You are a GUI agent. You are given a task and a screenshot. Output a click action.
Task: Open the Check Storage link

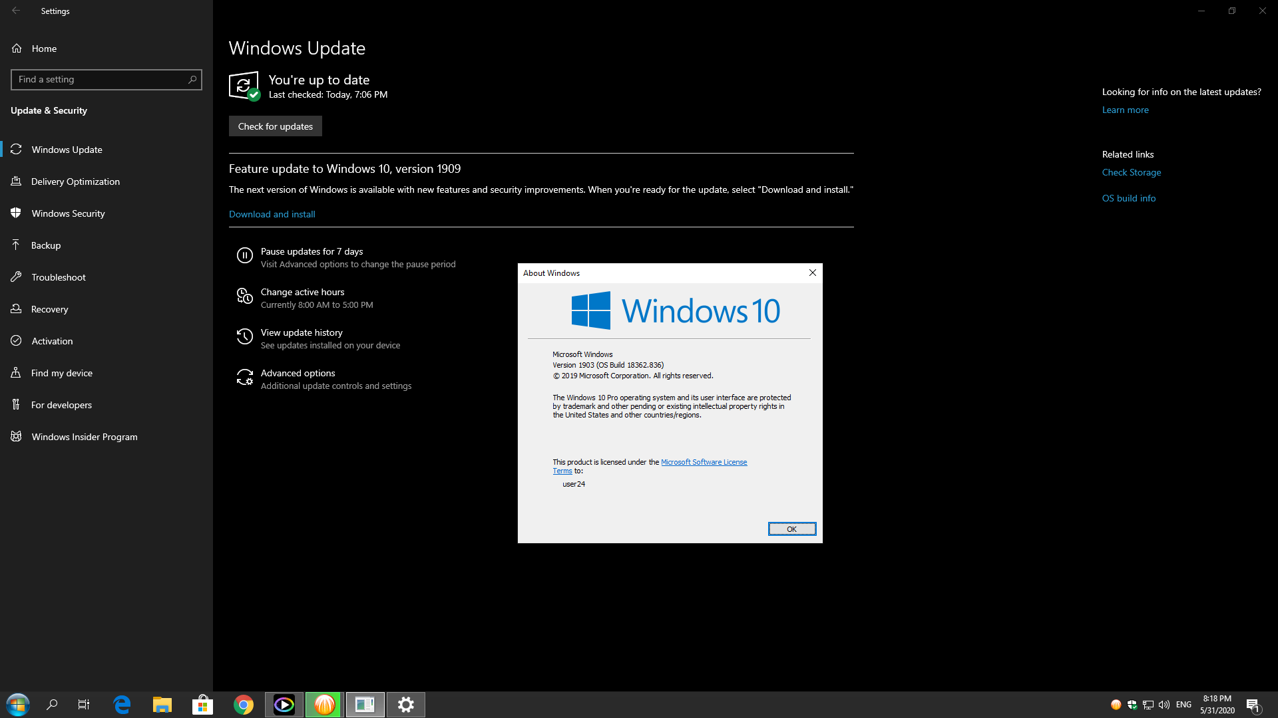tap(1131, 172)
